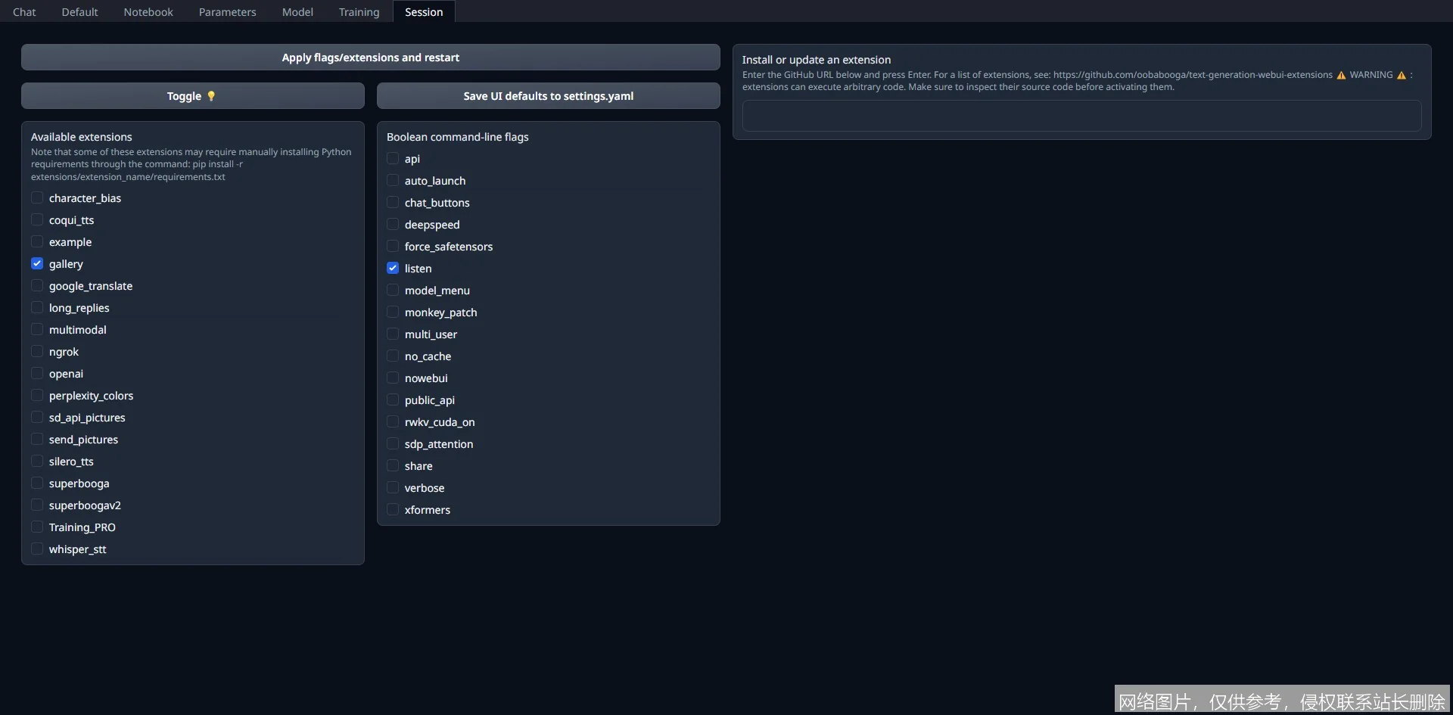Enable the coqui_tts extension checkbox
The height and width of the screenshot is (715, 1453).
click(37, 220)
